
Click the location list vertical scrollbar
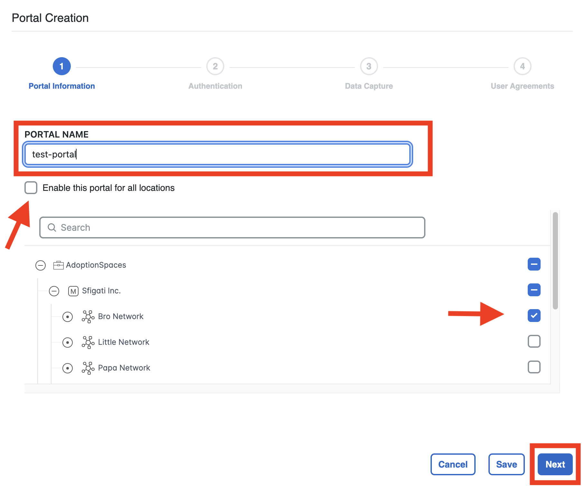[x=555, y=260]
